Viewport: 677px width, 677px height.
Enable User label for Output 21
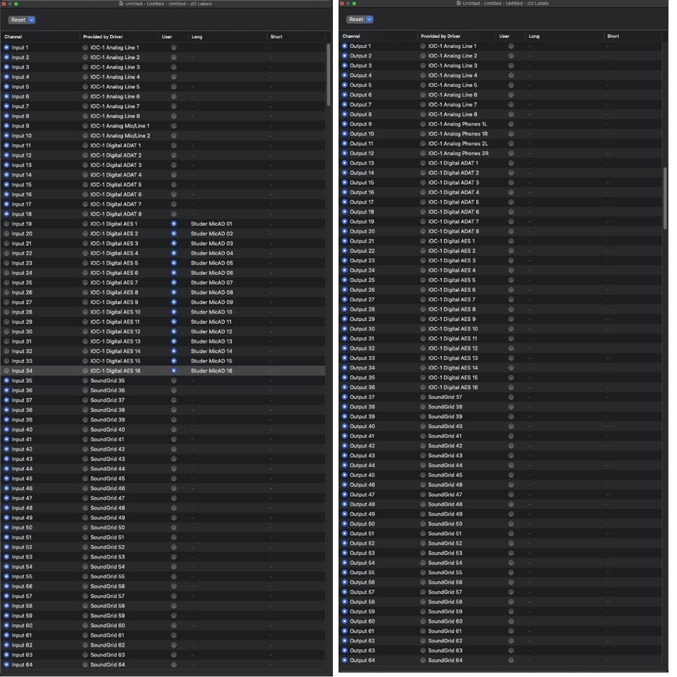click(511, 241)
